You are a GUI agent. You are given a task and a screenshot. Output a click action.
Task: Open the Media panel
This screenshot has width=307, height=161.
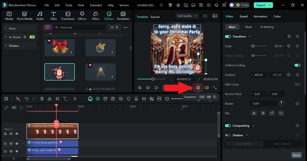[x=9, y=16]
